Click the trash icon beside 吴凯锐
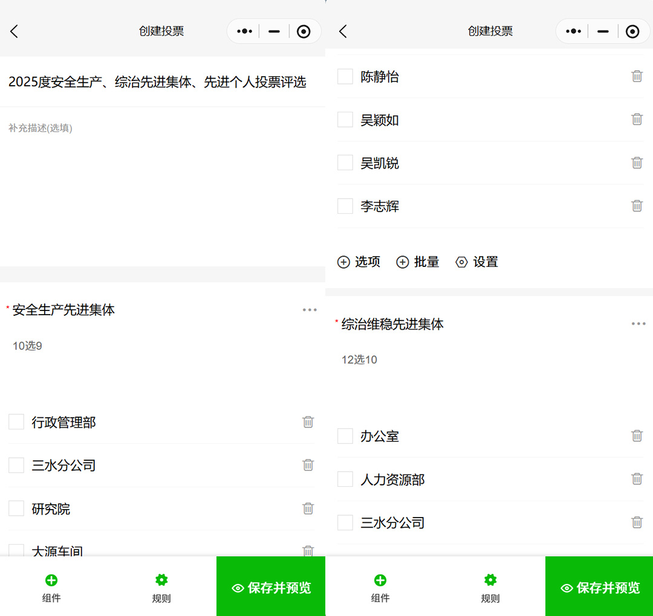Image resolution: width=653 pixels, height=616 pixels. click(637, 162)
